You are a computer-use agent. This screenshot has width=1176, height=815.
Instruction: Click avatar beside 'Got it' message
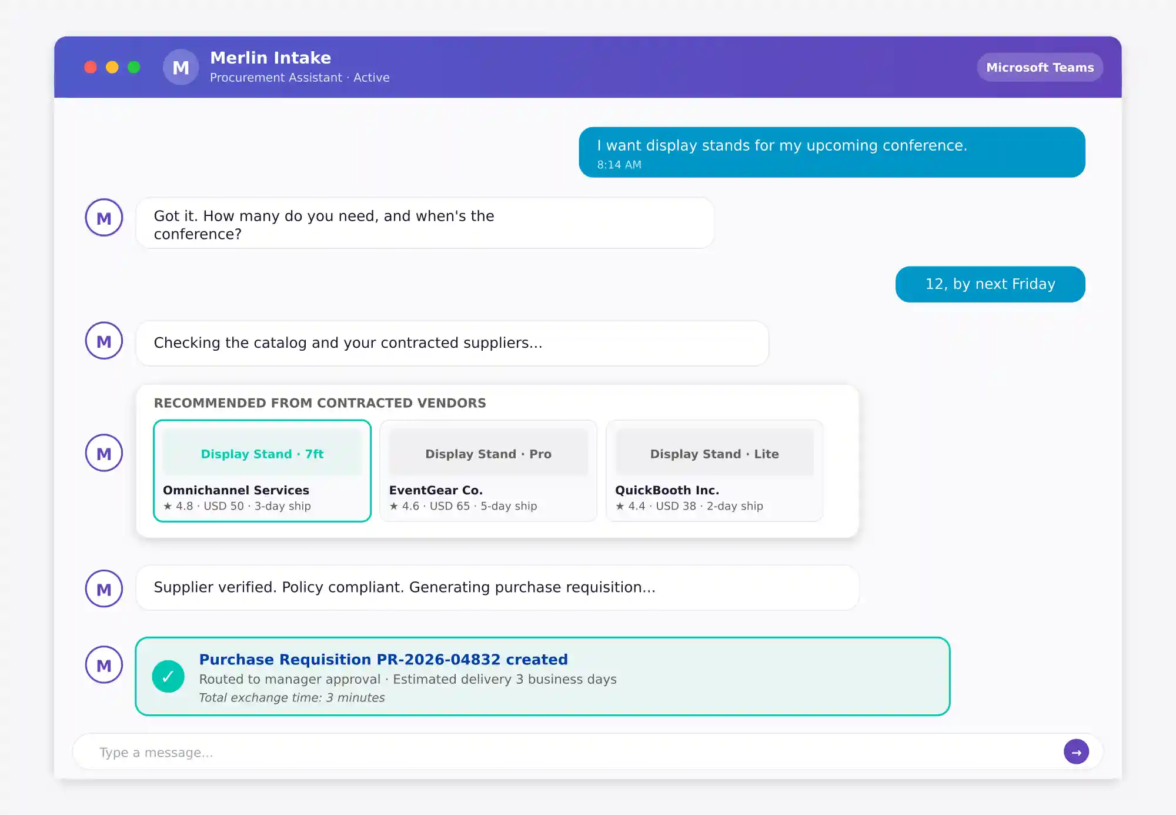[x=104, y=218]
